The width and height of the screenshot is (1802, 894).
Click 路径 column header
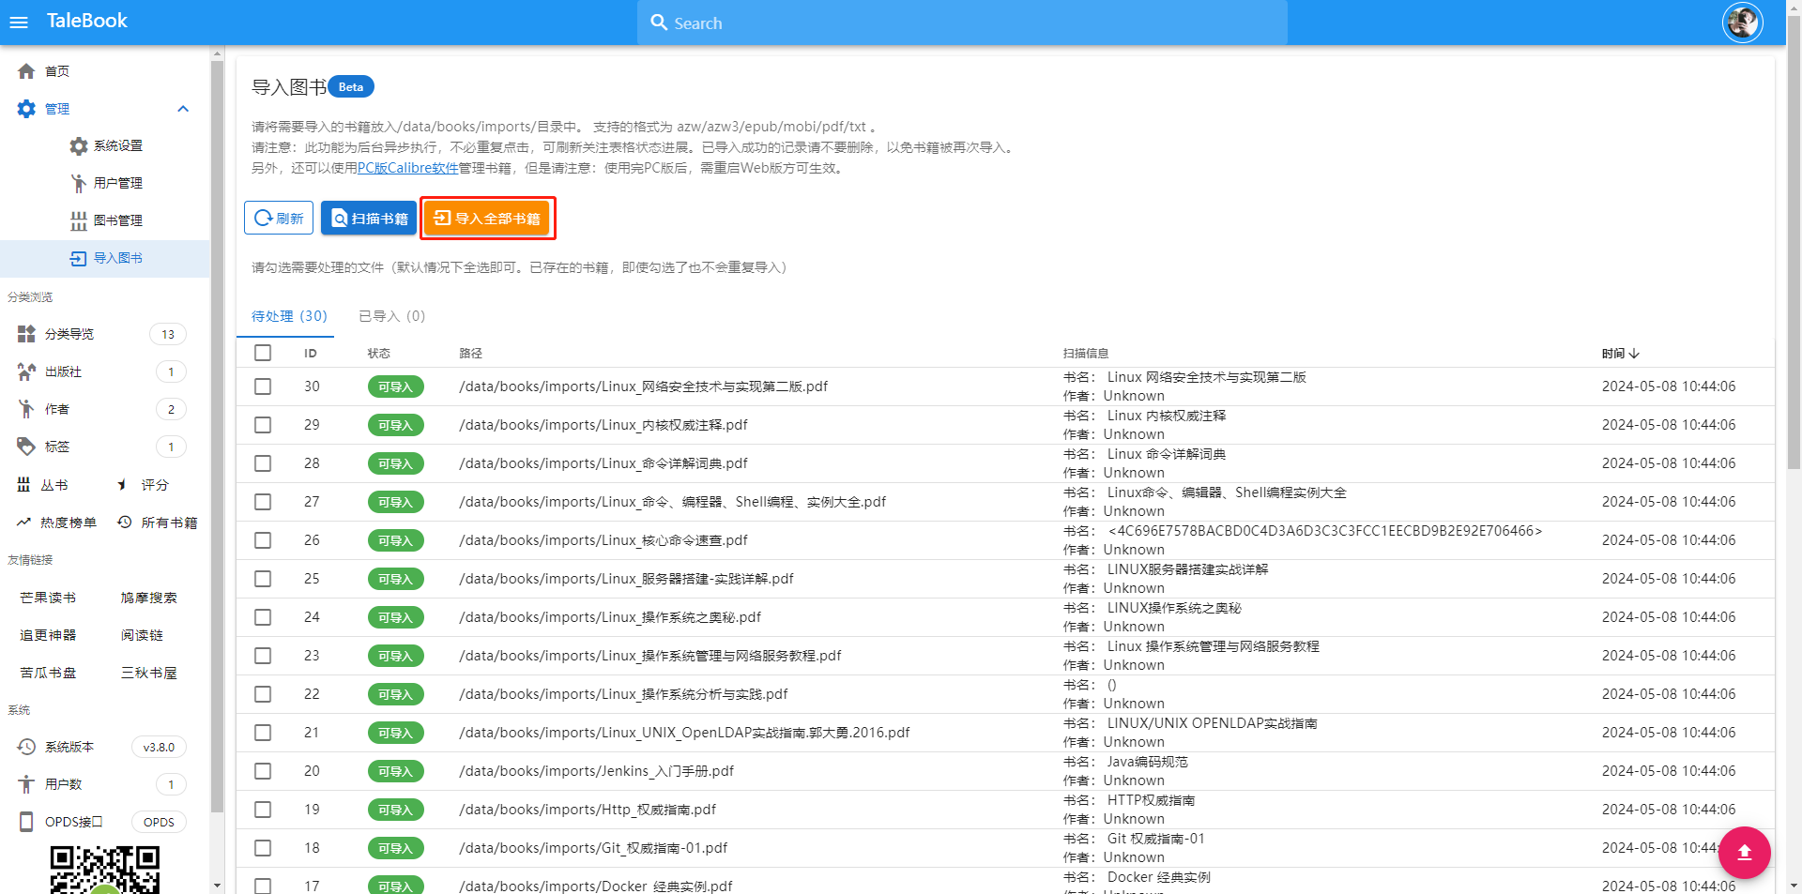tap(470, 354)
